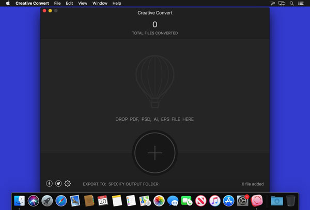Open the Help menu
Screen dimensions: 310x210
click(117, 4)
